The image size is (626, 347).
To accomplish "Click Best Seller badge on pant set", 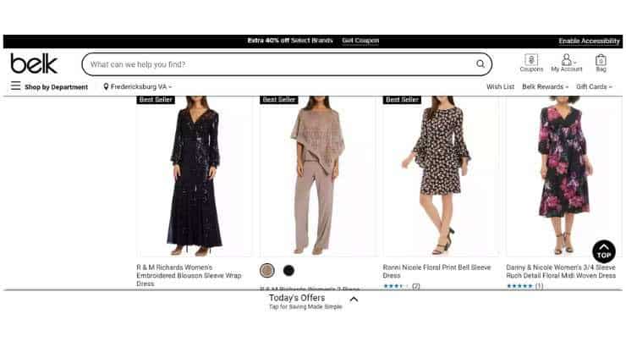I will coord(279,99).
